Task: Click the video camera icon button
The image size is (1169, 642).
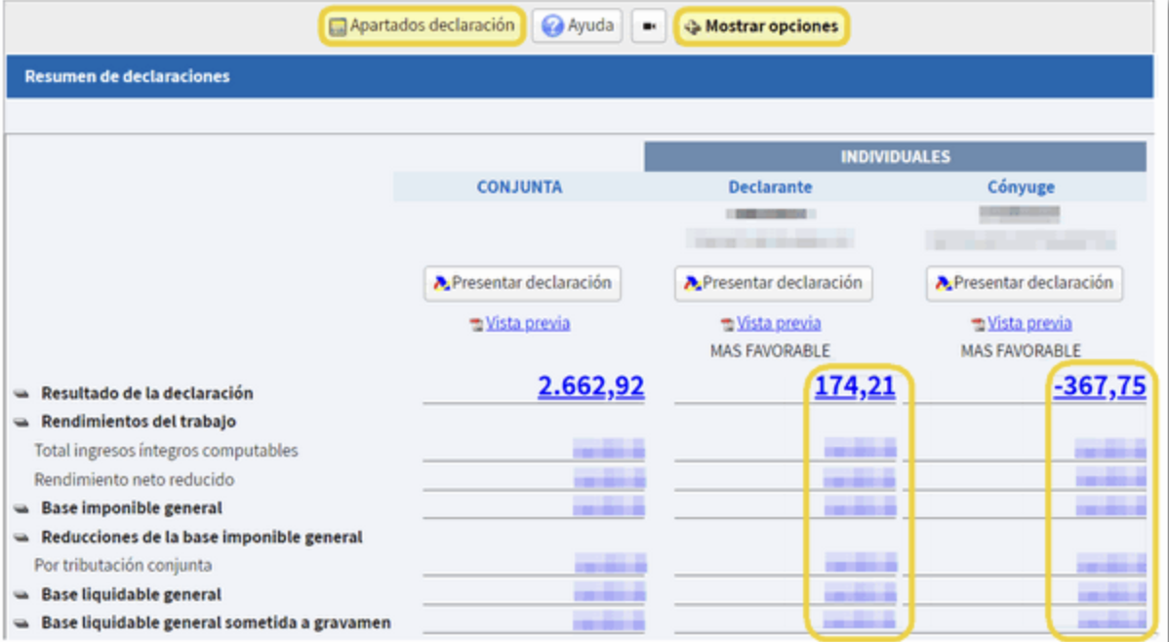Action: click(x=649, y=26)
